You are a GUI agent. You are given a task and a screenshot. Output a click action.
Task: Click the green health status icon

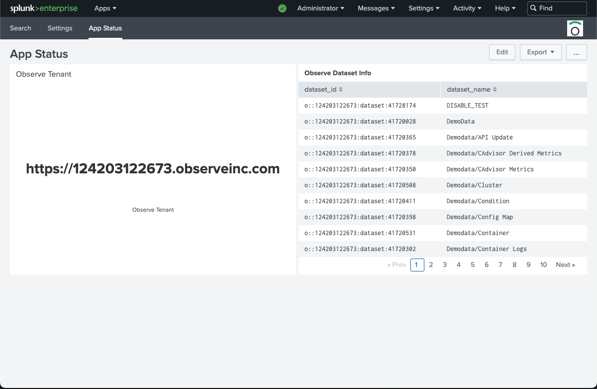tap(282, 8)
